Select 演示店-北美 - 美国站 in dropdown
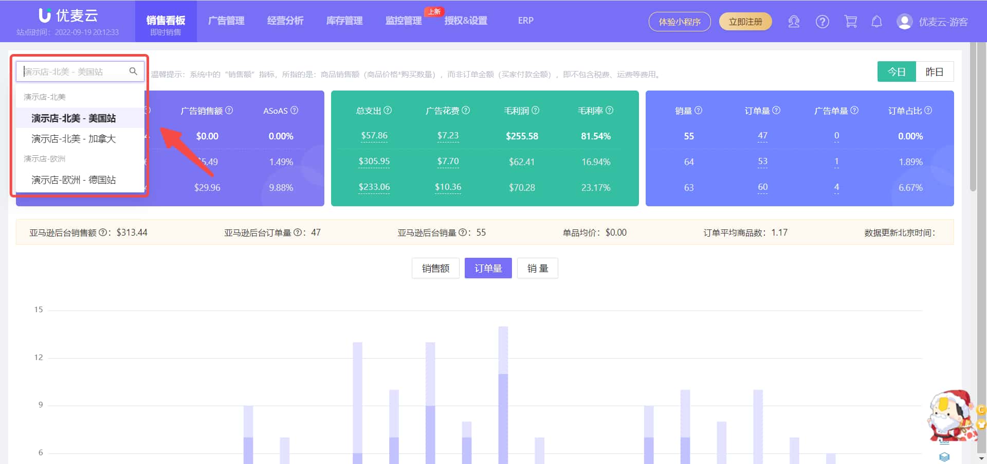The width and height of the screenshot is (987, 464). [75, 118]
